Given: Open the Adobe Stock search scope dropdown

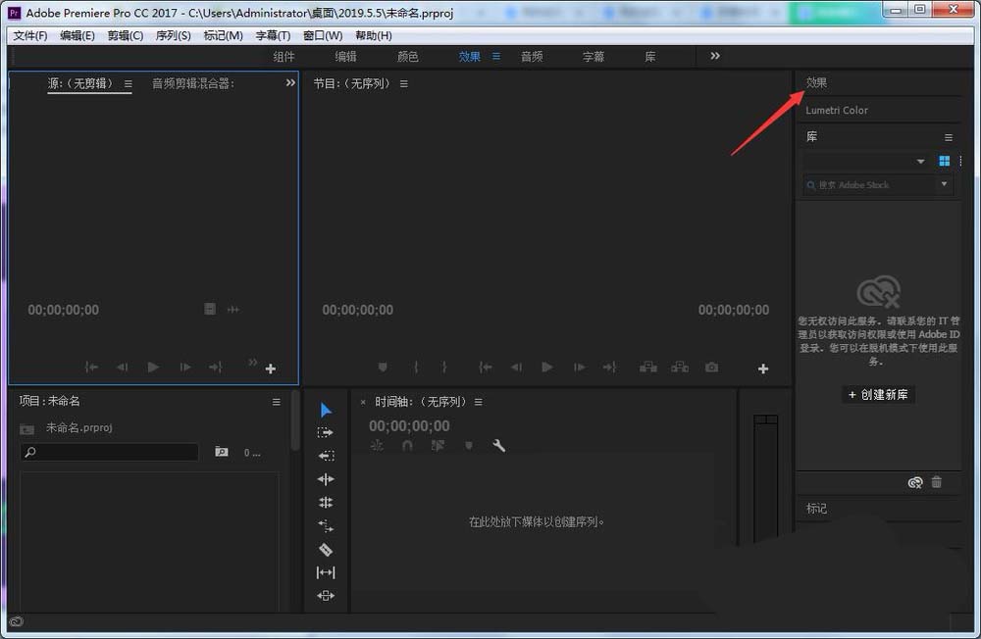Looking at the screenshot, I should pyautogui.click(x=943, y=185).
